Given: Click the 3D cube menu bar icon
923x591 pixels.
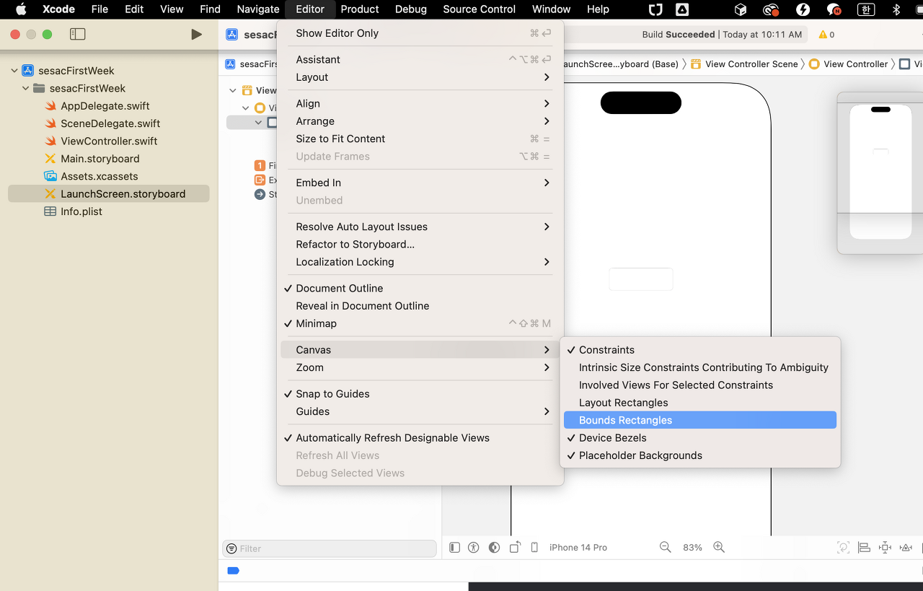Looking at the screenshot, I should pyautogui.click(x=741, y=9).
